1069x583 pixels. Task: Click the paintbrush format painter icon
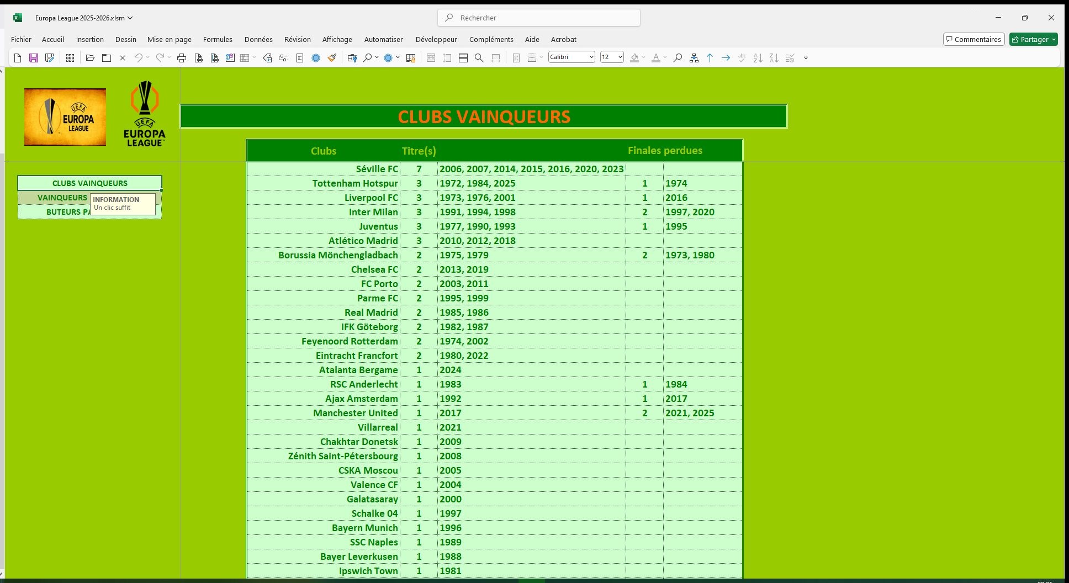332,58
